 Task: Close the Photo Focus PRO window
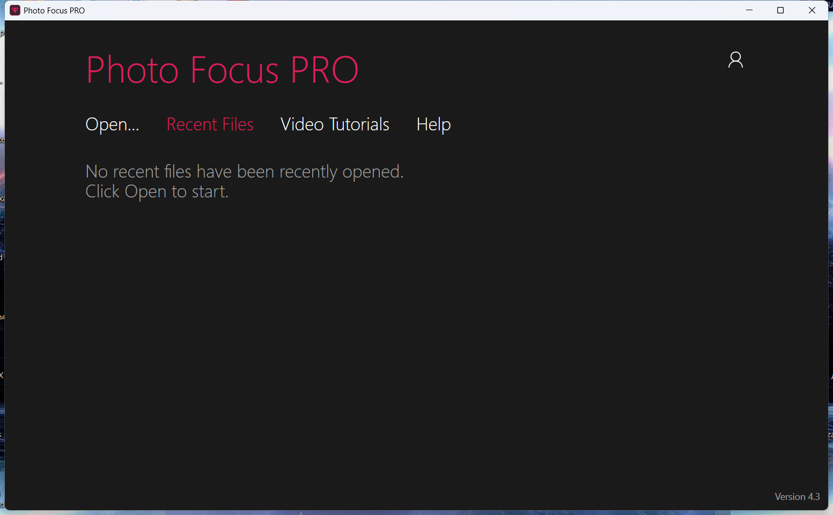click(x=812, y=10)
